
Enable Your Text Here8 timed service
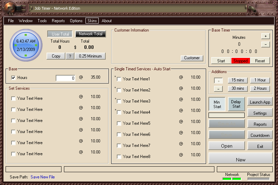tap(119, 157)
